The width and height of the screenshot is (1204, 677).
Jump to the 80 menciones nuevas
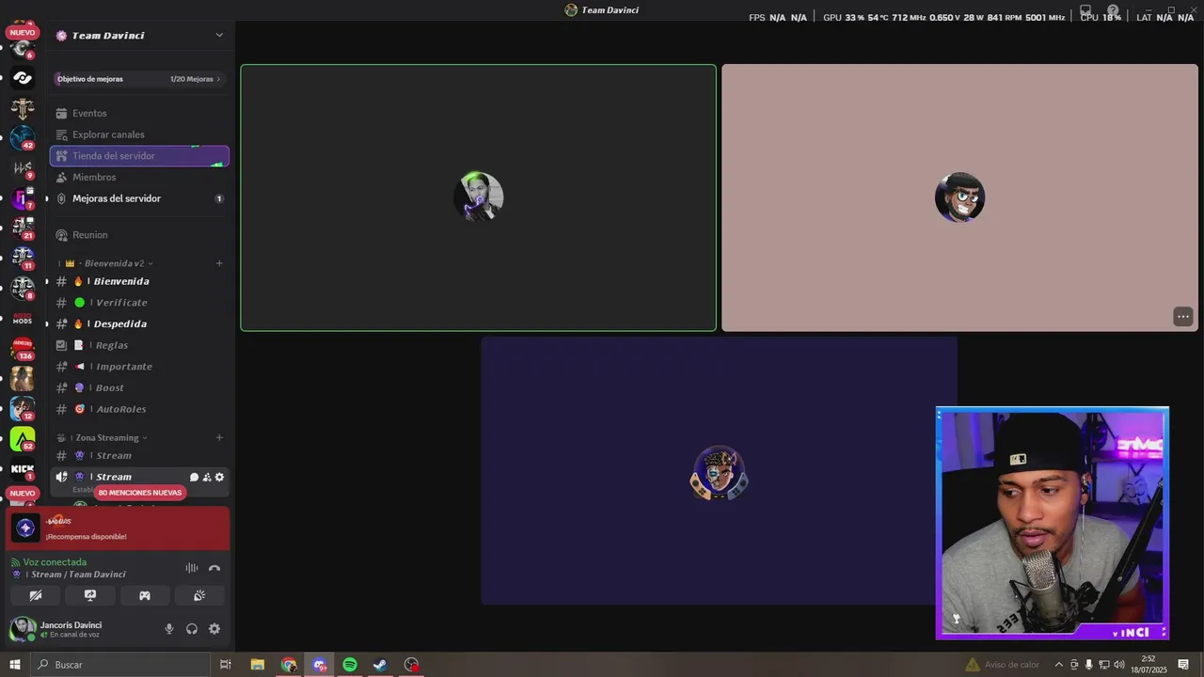pos(140,493)
